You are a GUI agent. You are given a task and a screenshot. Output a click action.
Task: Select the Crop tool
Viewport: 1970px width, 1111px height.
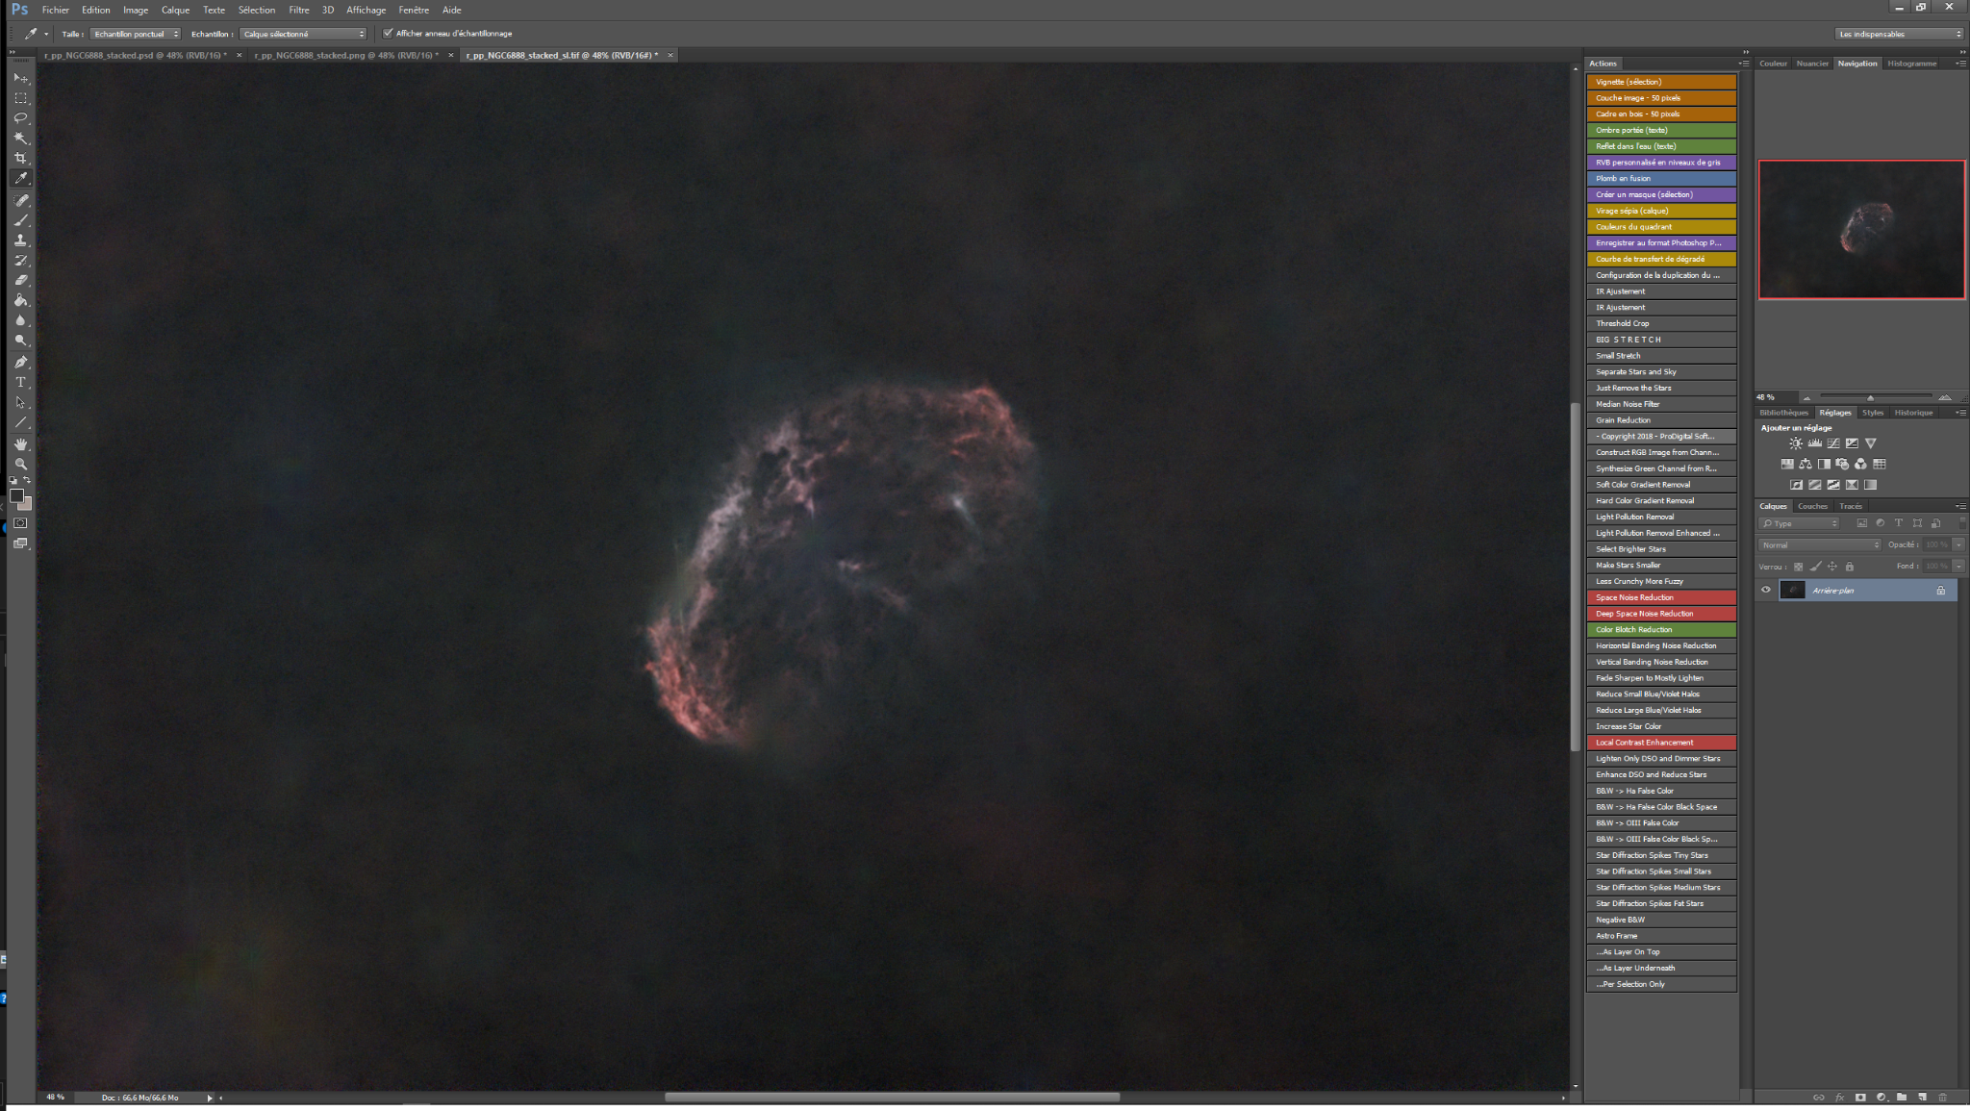(20, 159)
